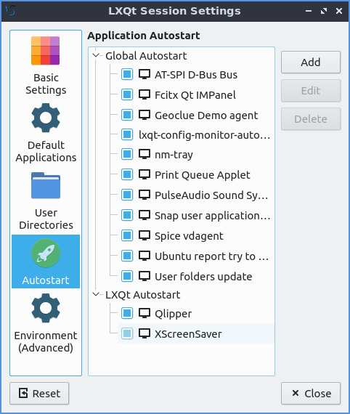Click the Add button
The width and height of the screenshot is (350, 414).
click(311, 62)
